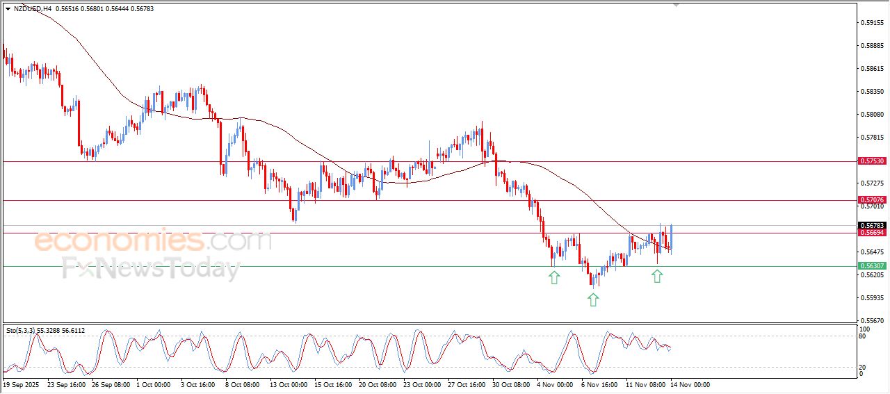Select the stochastic 100 scale label

865,329
